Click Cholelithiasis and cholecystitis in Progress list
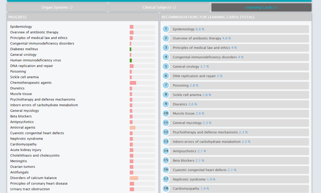Viewport: 321px width, 193px height. (35, 156)
